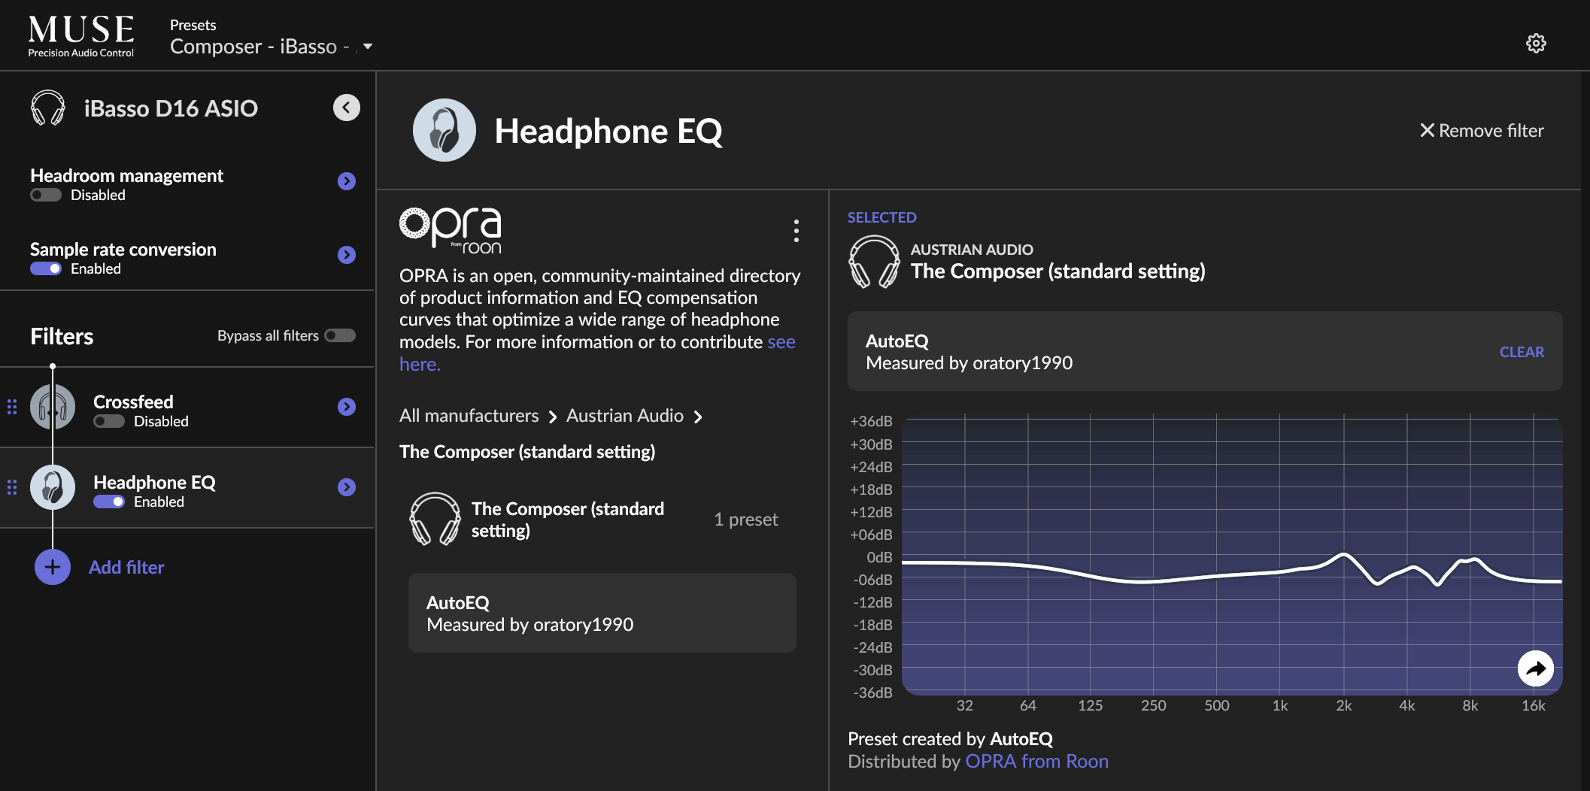Click Remove filter button
The width and height of the screenshot is (1590, 791).
pyautogui.click(x=1482, y=131)
